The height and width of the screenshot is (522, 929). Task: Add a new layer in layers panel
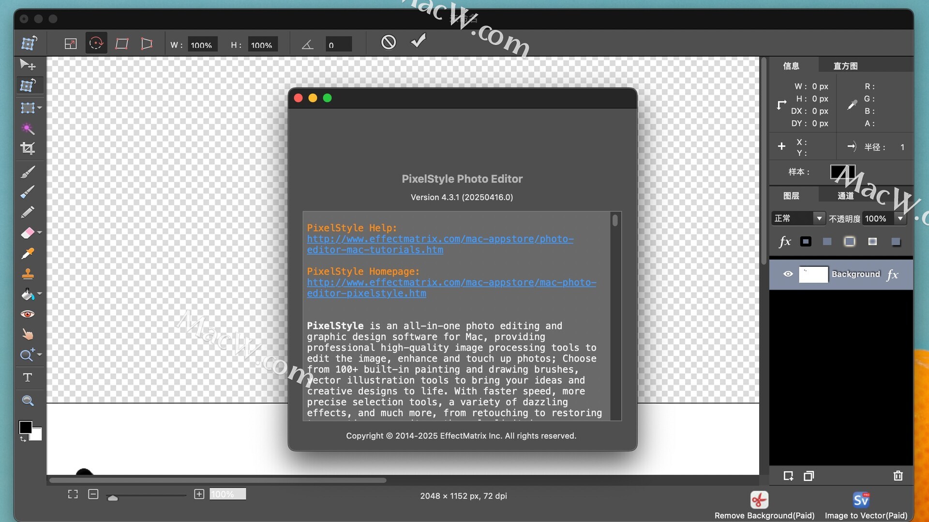[788, 476]
